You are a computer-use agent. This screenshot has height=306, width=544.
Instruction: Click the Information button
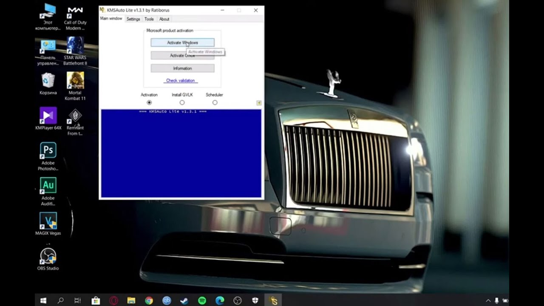tap(182, 68)
